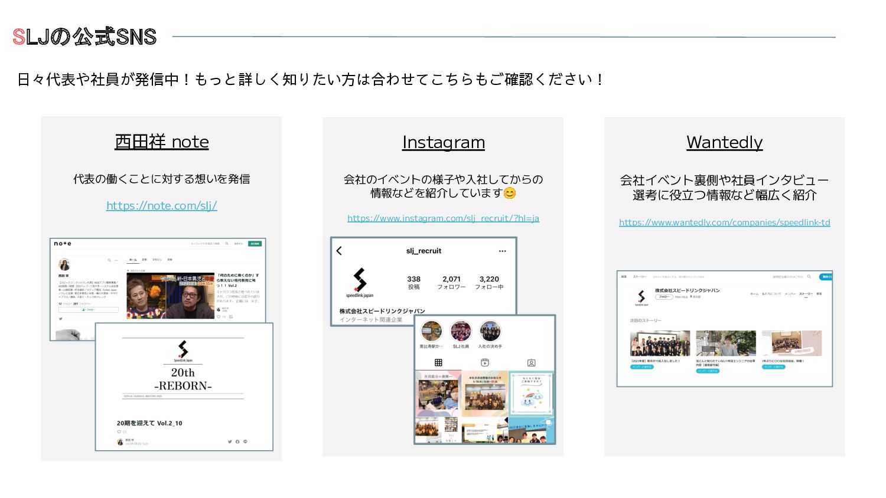This screenshot has width=886, height=498.
Task: Share 20期を迎えて article via Twitter icon
Action: tap(230, 441)
